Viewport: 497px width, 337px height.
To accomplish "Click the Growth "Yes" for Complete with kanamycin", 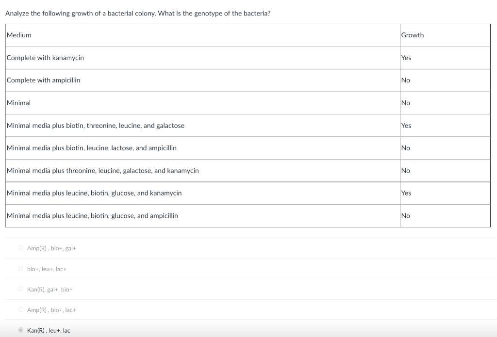I will click(406, 58).
